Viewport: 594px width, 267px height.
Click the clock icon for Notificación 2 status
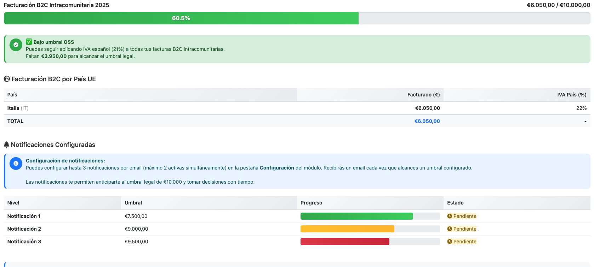tap(450, 229)
